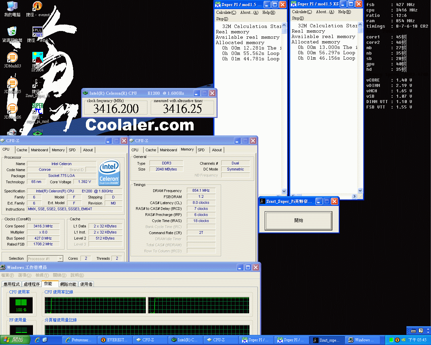Launch the SP2004 desktop shortcut

coord(37,62)
